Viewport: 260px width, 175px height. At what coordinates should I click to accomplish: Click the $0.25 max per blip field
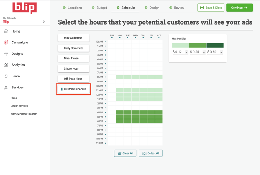coord(198,52)
